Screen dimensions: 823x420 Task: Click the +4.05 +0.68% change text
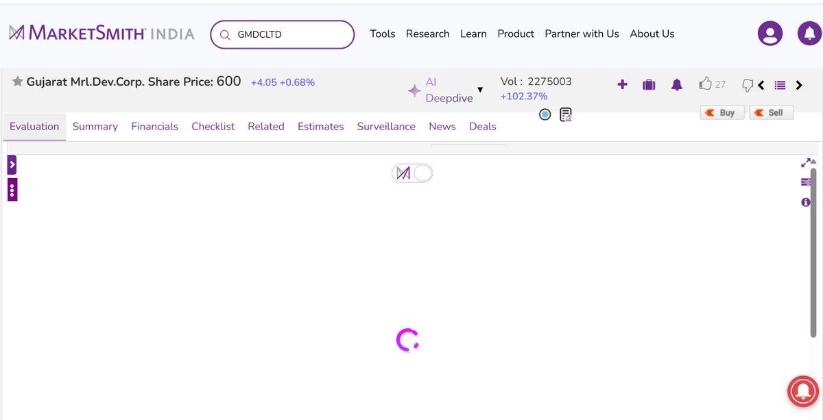(283, 82)
